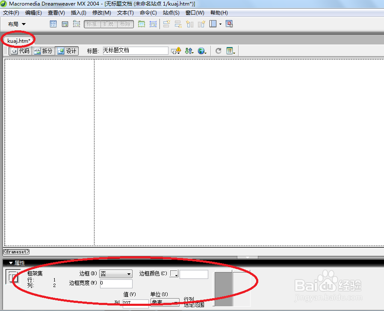This screenshot has width=384, height=311.
Task: Click the Draw Layout Cell icon
Action: click(x=153, y=24)
